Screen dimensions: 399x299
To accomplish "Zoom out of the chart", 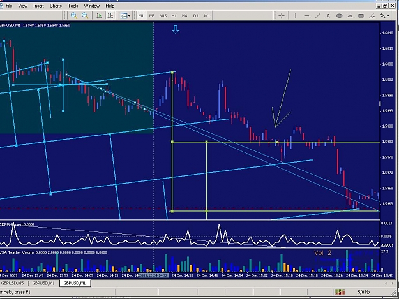I will [x=85, y=16].
